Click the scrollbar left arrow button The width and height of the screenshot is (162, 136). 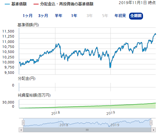pyautogui.click(x=21, y=130)
